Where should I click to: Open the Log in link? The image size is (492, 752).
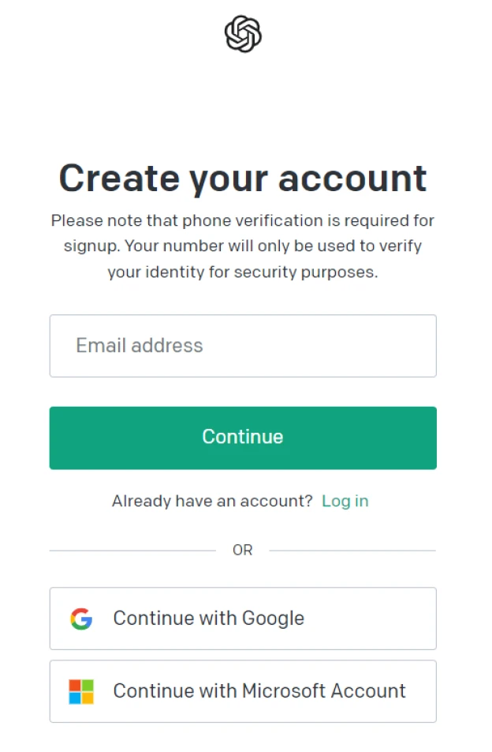345,501
